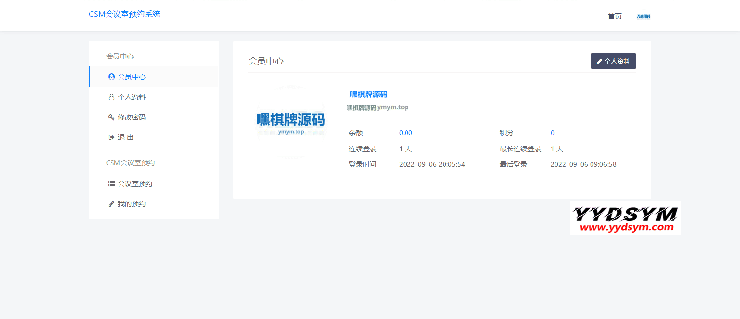Viewport: 740px width, 319px height.
Task: Open 我的预约 in the sidebar
Action: pyautogui.click(x=153, y=204)
